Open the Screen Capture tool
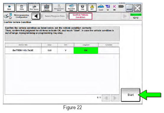The height and width of the screenshot is (113, 164). point(47,8)
